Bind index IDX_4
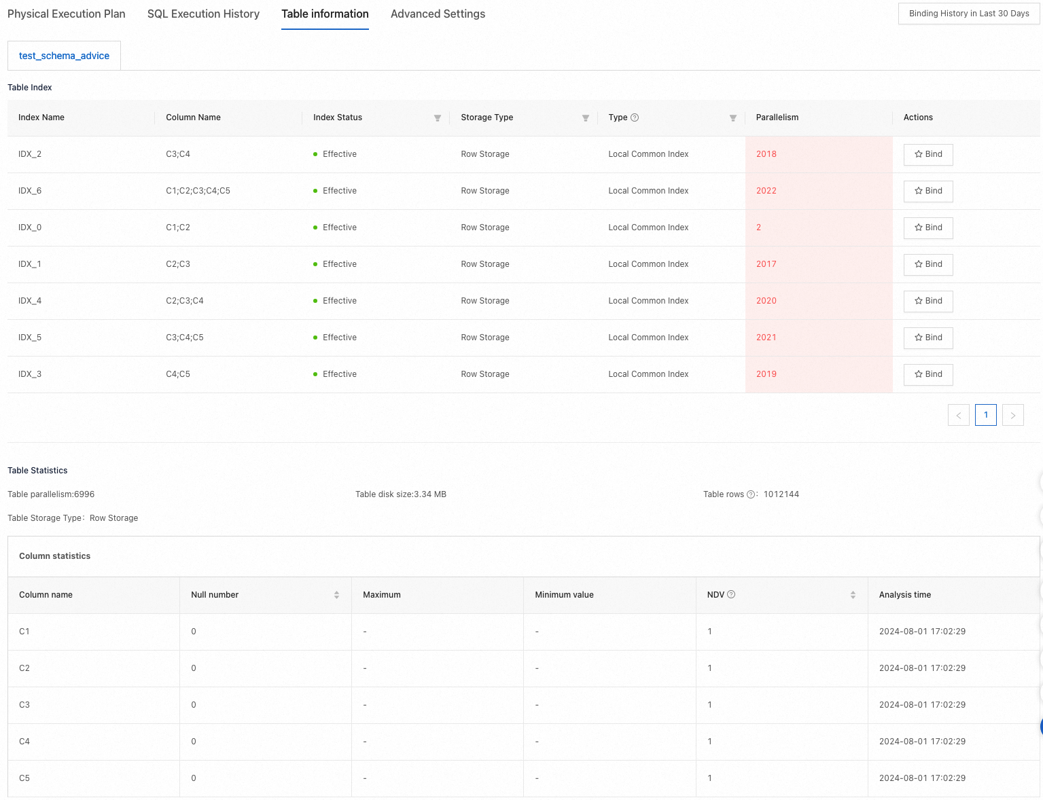1043x800 pixels. [928, 302]
